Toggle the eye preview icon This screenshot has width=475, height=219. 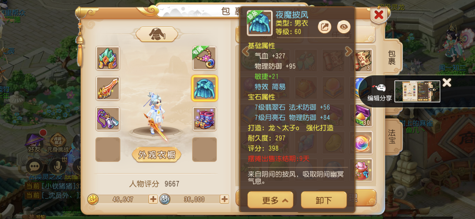pyautogui.click(x=344, y=27)
